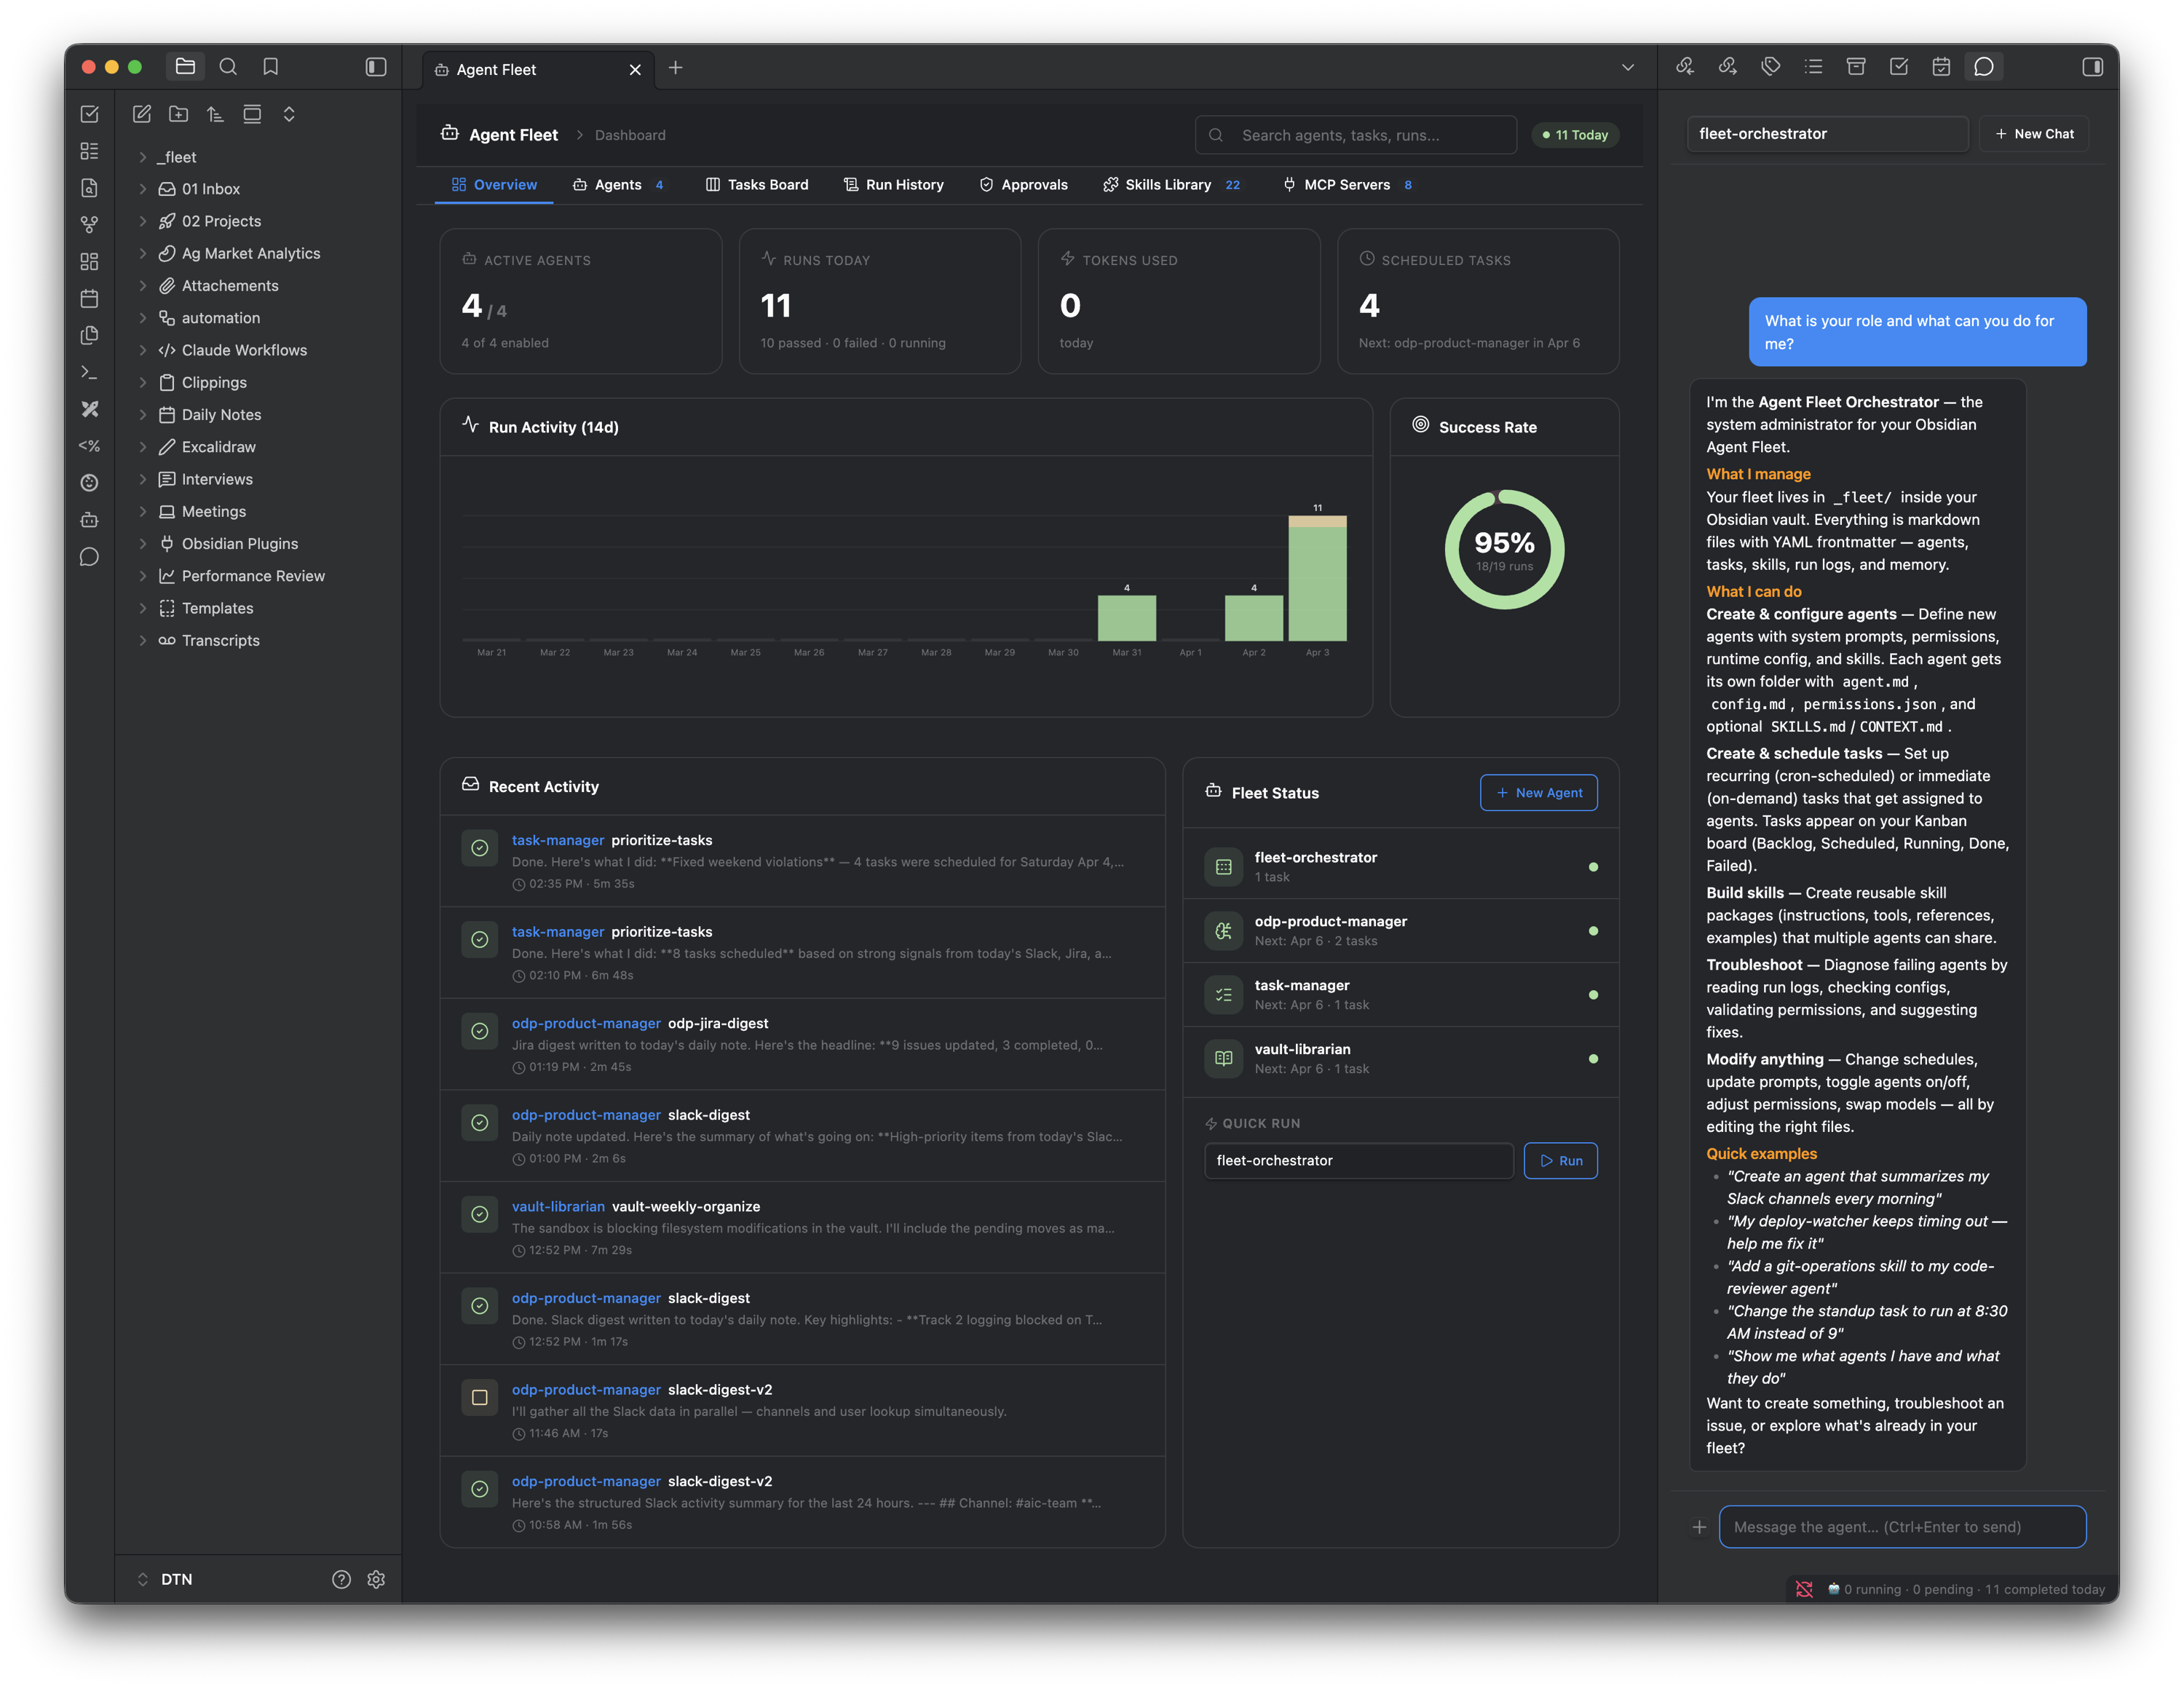Close the Agent Fleet tab
The width and height of the screenshot is (2184, 1689).
click(x=635, y=70)
